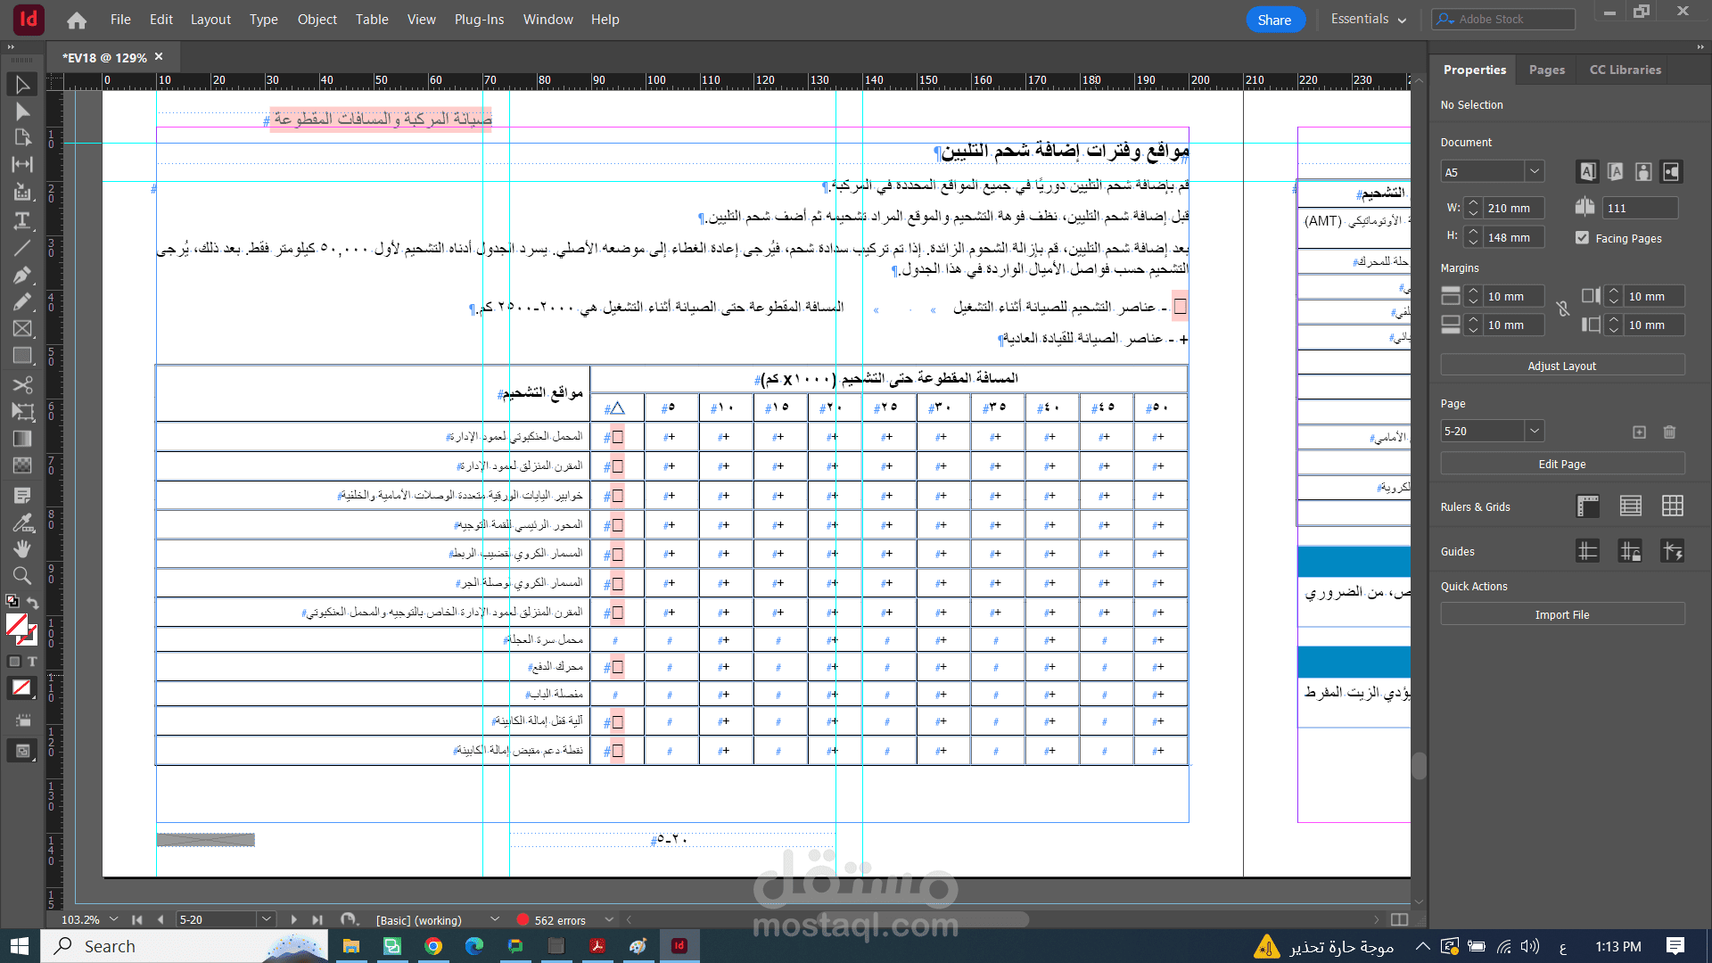Click the Adjust Layout button
This screenshot has height=963, width=1712.
[1561, 366]
